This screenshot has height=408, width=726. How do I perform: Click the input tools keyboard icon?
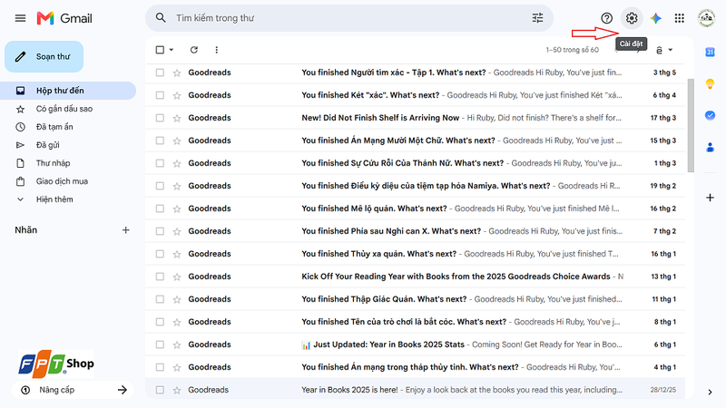coord(660,50)
